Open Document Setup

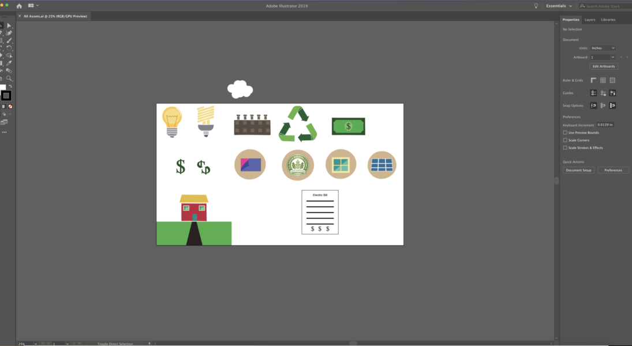(x=578, y=170)
